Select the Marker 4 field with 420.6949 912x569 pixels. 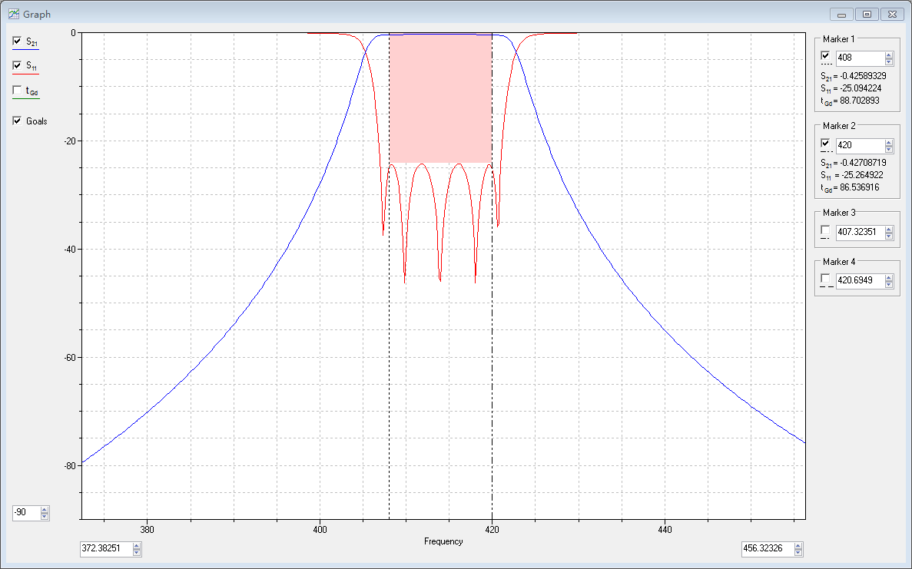pos(859,282)
